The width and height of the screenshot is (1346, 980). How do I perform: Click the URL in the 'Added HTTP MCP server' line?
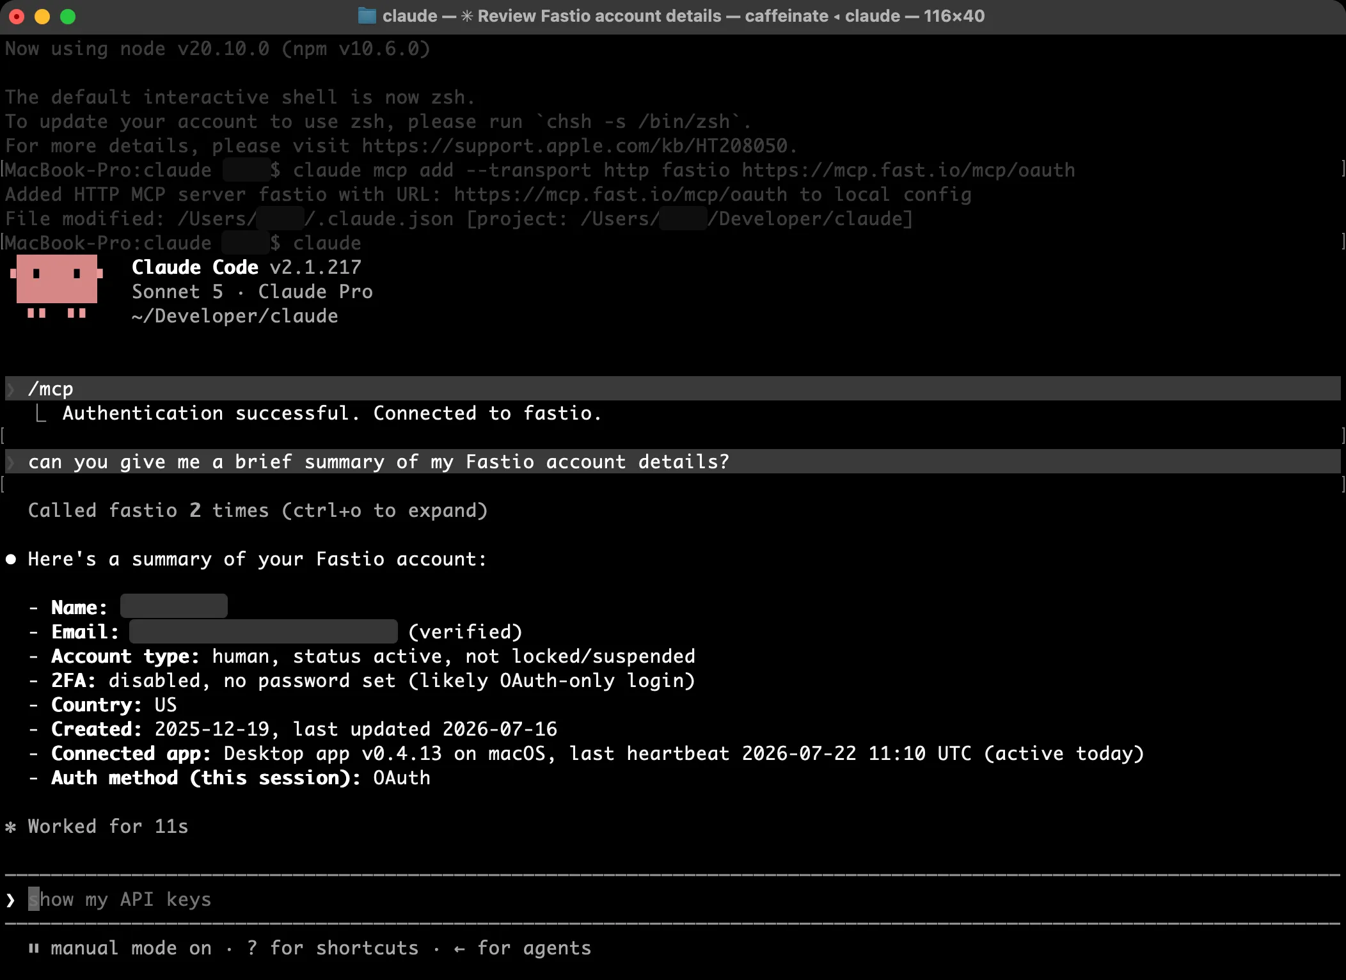621,194
